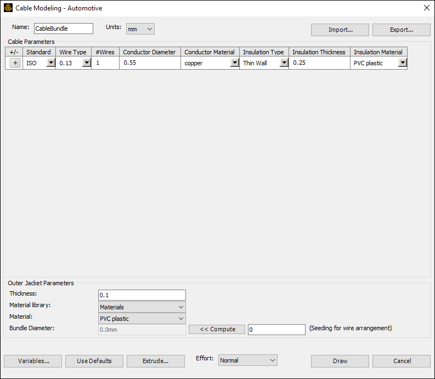
Task: Click the Draw button
Action: pyautogui.click(x=340, y=361)
